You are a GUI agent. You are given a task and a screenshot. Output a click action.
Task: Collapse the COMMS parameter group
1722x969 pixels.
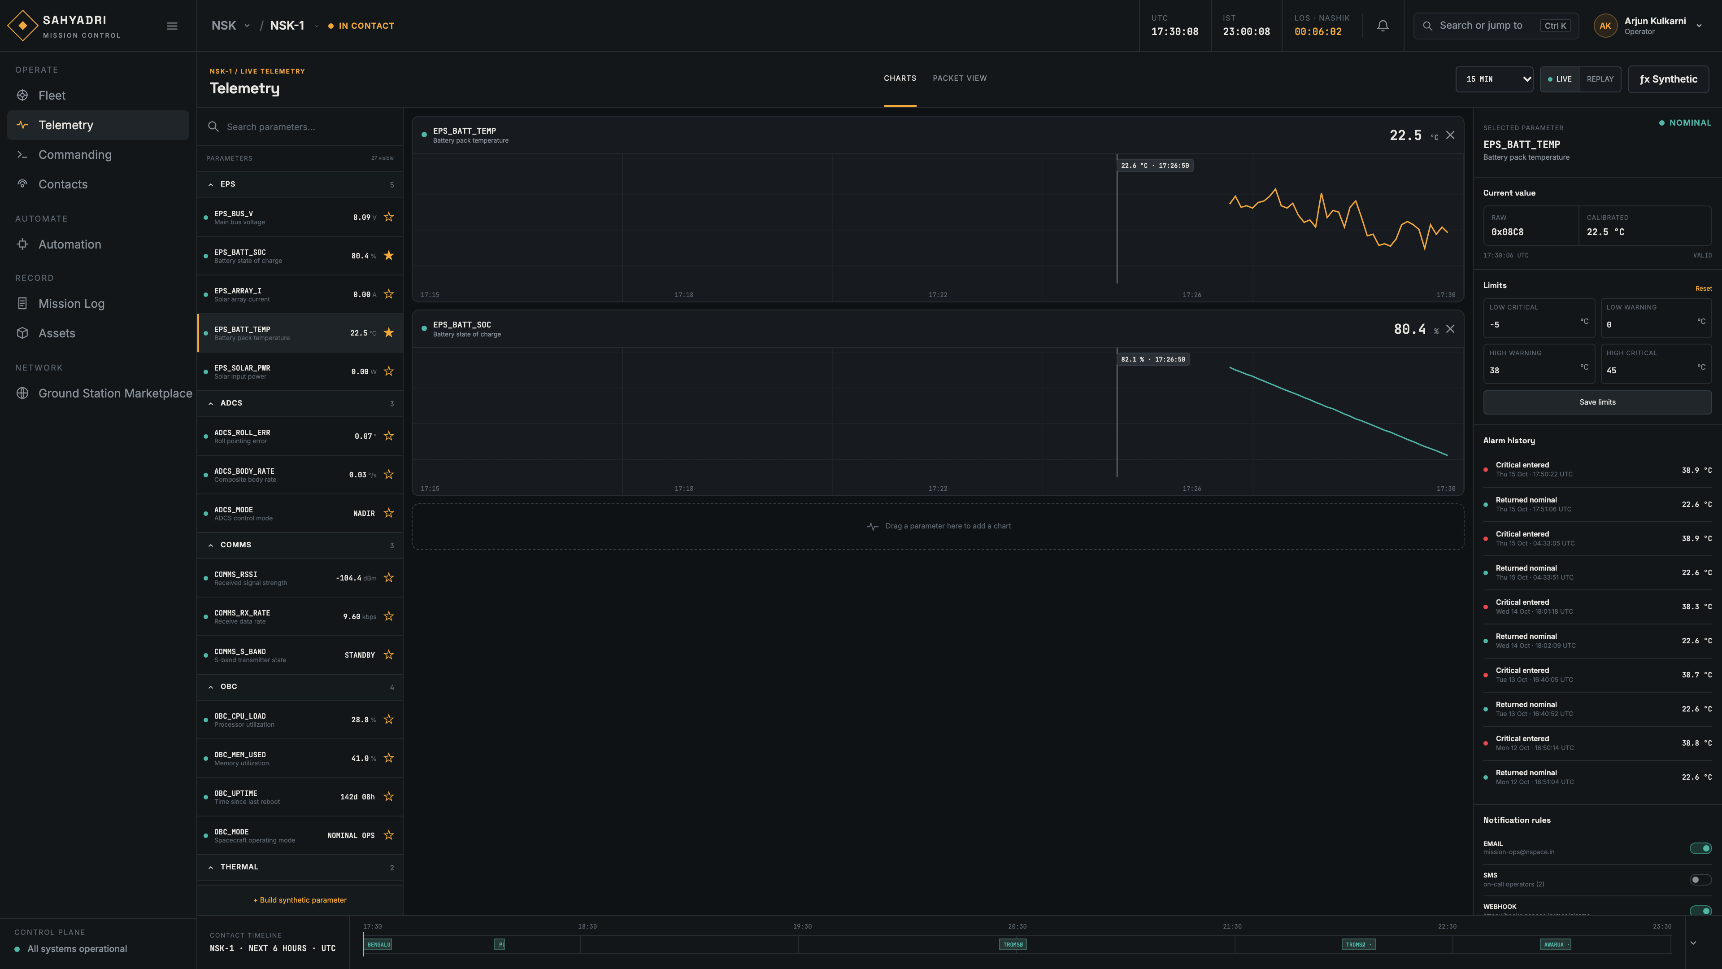pos(300,545)
